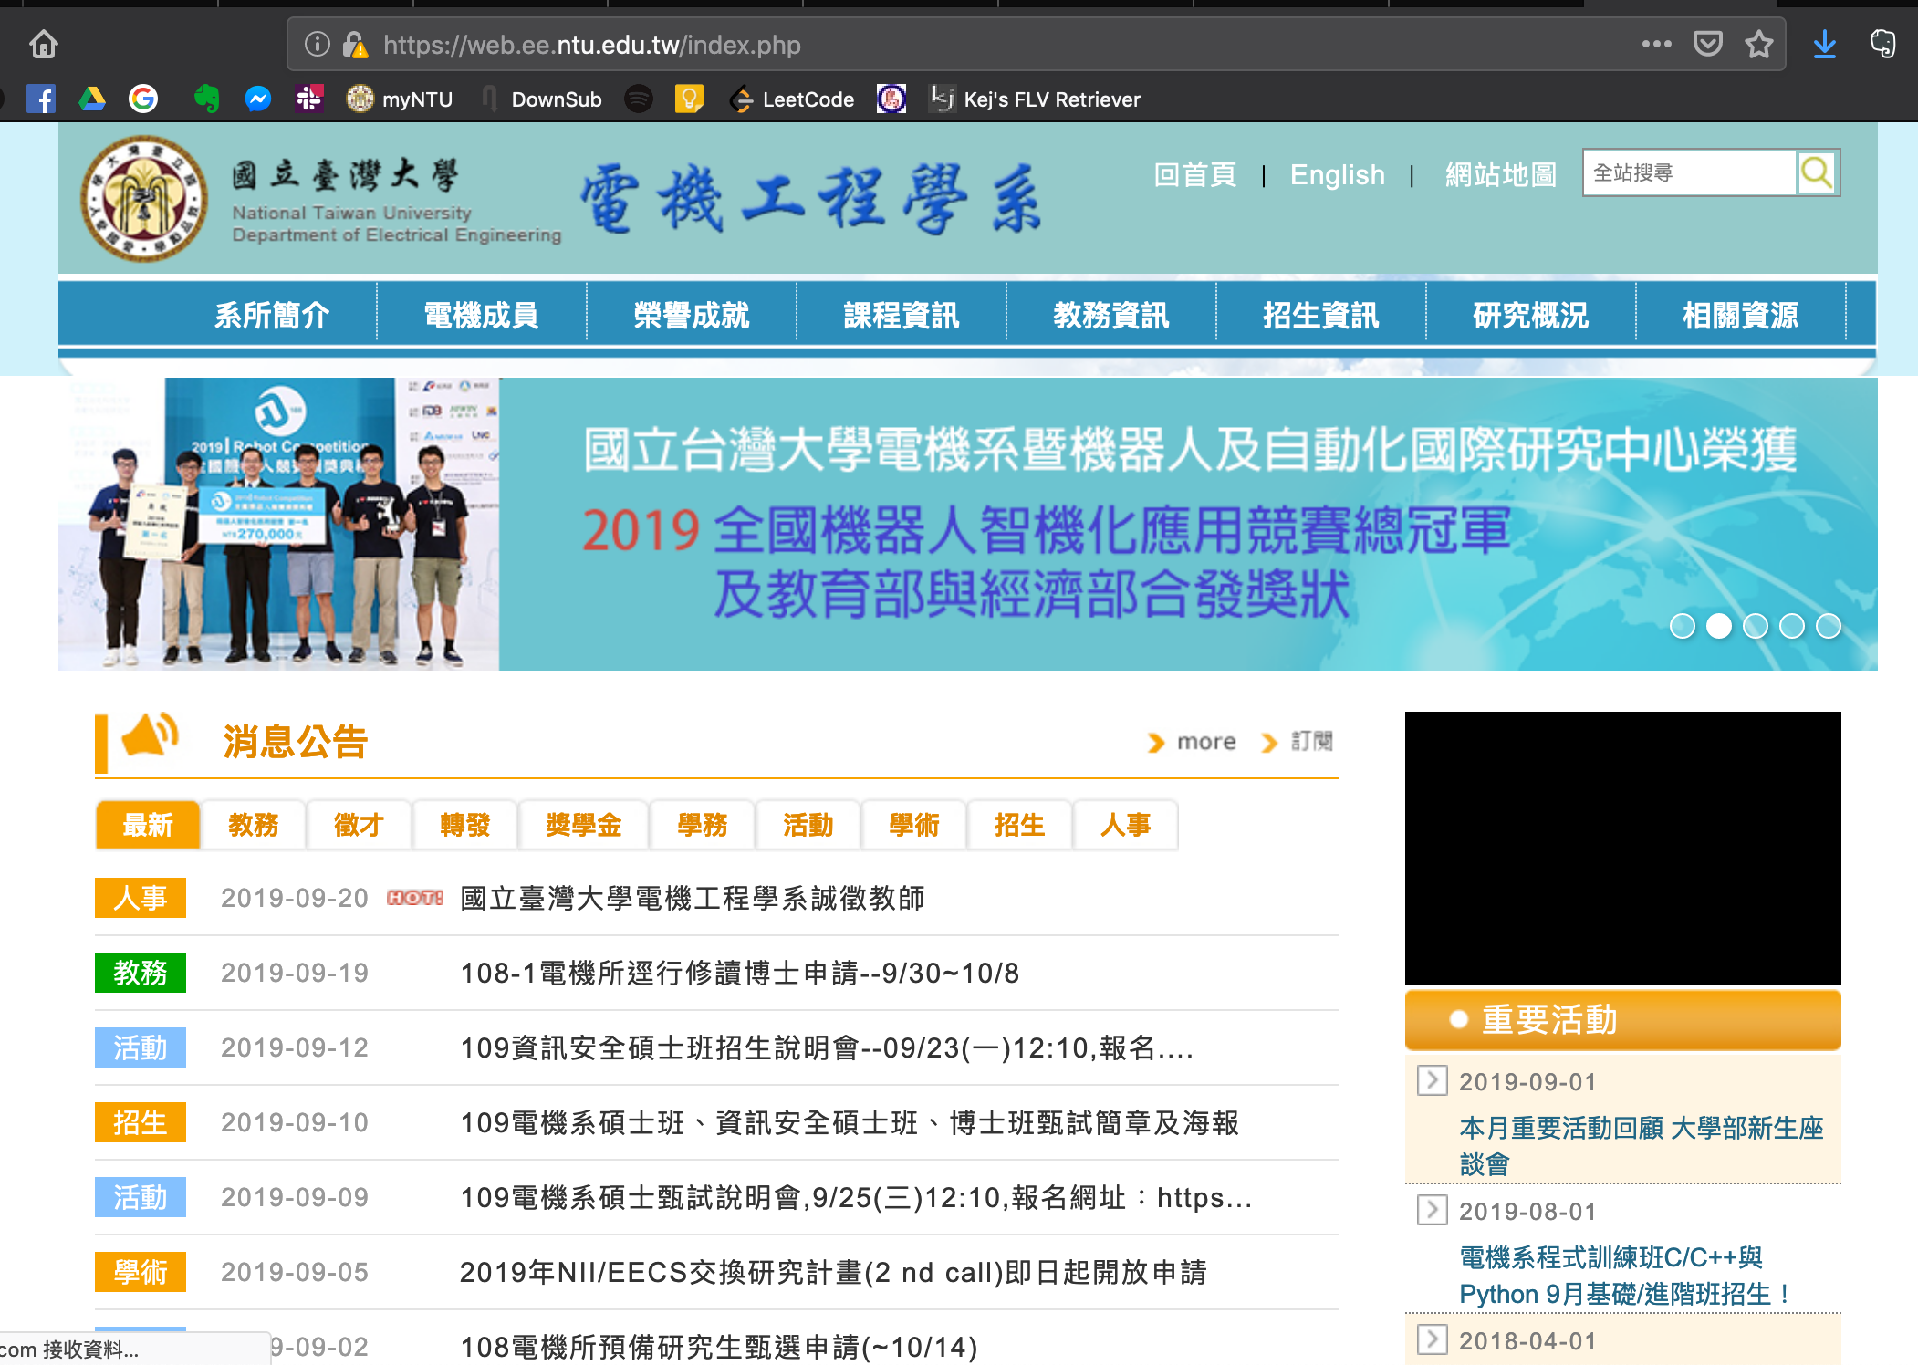Click the Firefox home icon

pyautogui.click(x=43, y=44)
